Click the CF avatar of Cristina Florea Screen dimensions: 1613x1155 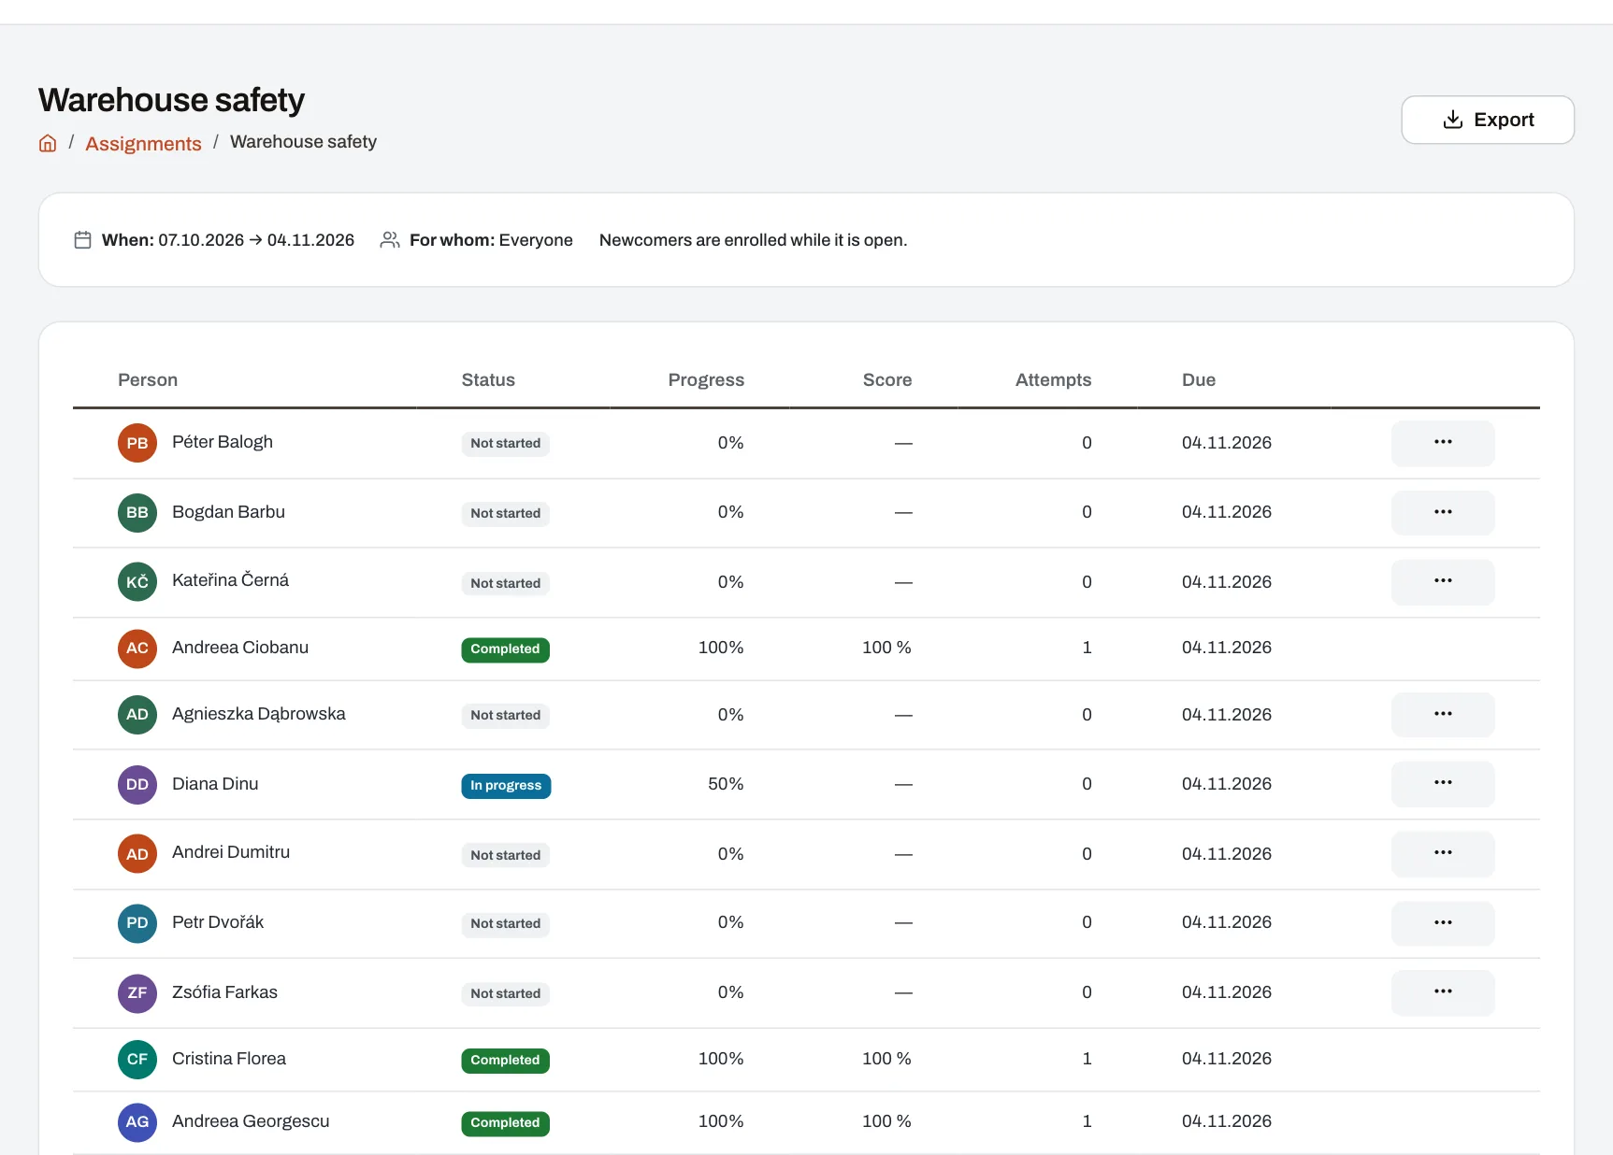coord(137,1059)
